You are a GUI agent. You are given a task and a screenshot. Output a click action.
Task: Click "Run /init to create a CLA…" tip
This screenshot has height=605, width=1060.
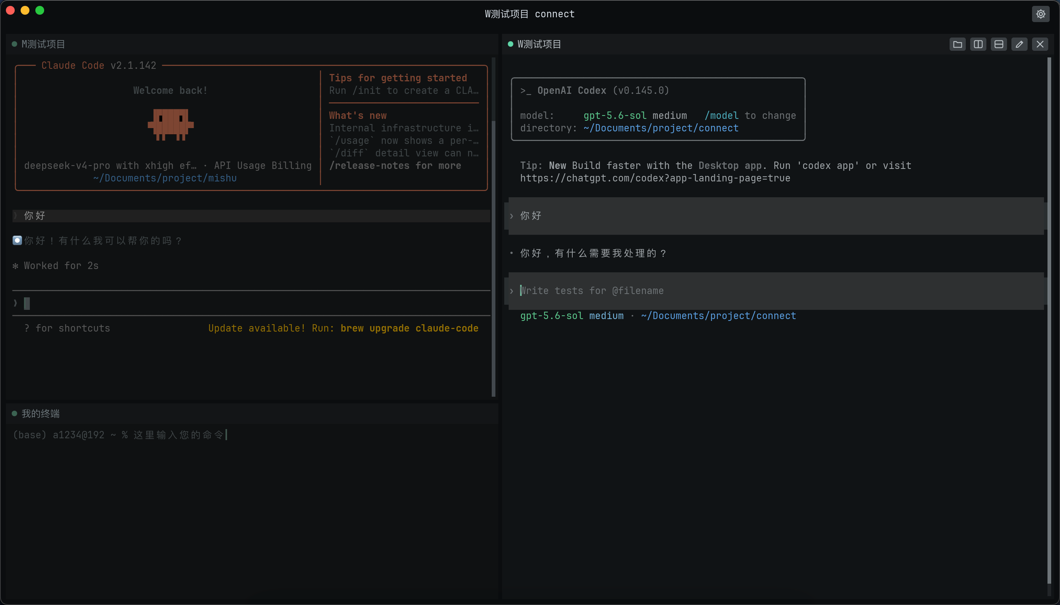pyautogui.click(x=404, y=91)
